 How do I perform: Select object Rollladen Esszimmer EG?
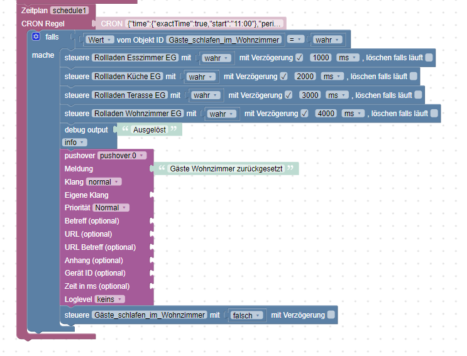coord(136,58)
